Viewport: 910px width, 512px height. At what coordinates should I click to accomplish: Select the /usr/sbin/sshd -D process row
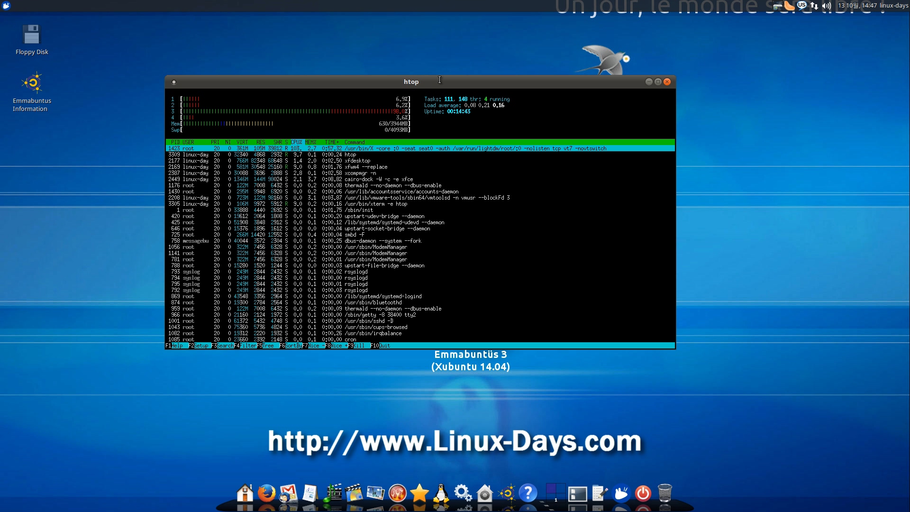pyautogui.click(x=420, y=321)
